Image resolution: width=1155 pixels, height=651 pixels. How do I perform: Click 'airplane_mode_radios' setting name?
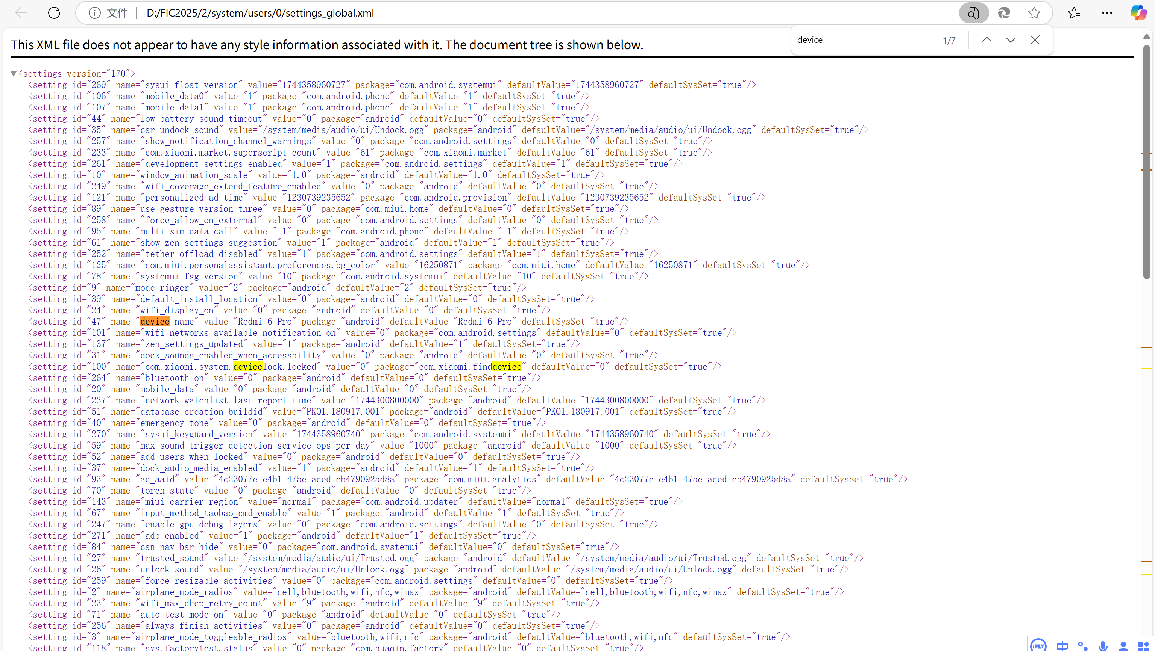pos(184,592)
